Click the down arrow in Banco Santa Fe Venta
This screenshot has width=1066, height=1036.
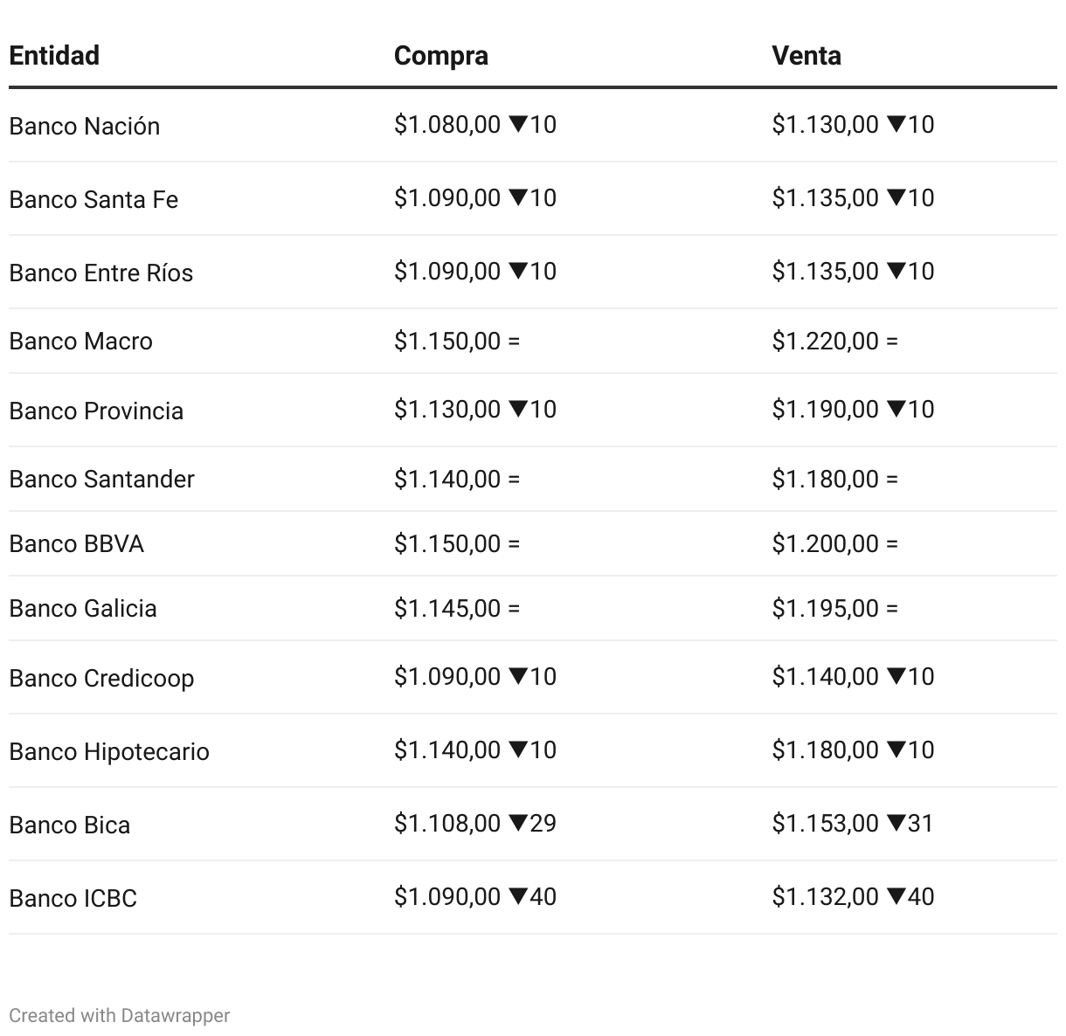tap(896, 198)
